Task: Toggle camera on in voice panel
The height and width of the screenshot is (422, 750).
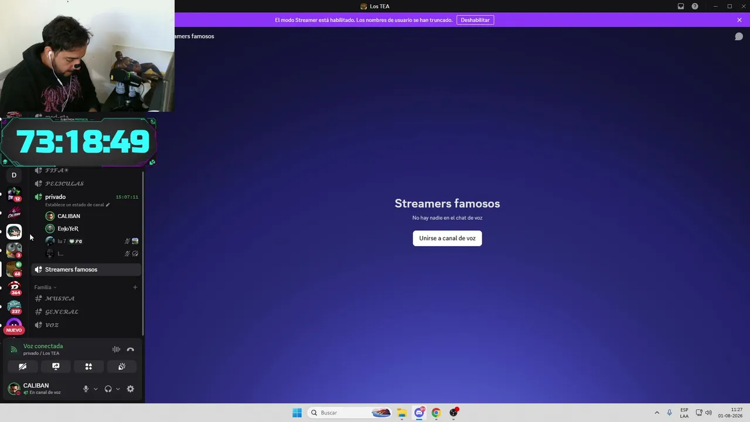Action: (22, 366)
